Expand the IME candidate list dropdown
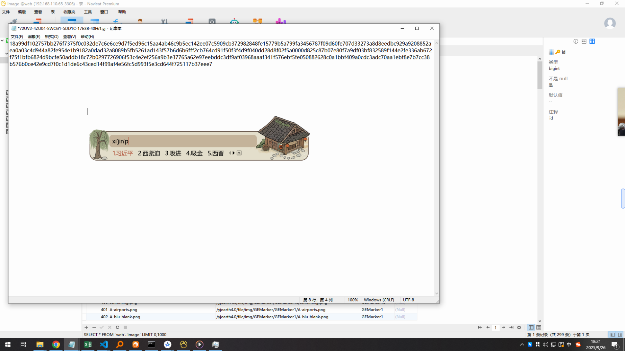The image size is (625, 351). 239,153
